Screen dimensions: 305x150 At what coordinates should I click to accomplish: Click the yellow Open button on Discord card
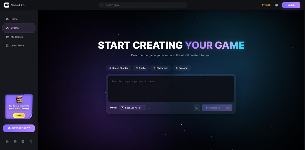pyautogui.click(x=19, y=115)
